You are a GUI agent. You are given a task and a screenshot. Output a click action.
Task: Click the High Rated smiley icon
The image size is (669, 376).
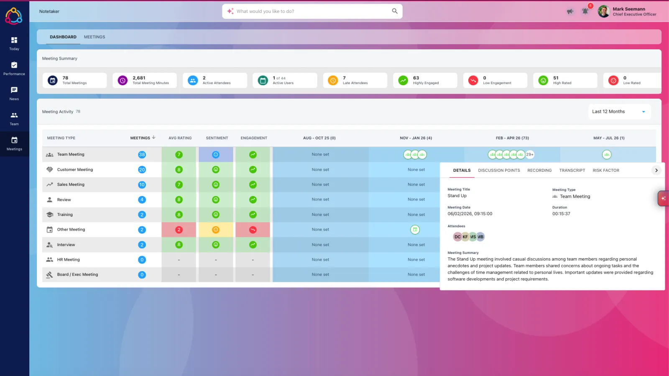tap(543, 80)
